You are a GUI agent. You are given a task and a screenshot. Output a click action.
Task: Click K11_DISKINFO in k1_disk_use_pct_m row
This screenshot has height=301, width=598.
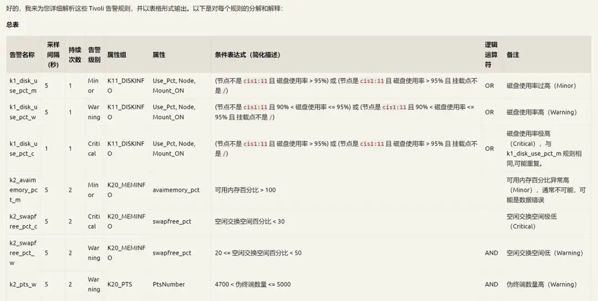coord(126,86)
